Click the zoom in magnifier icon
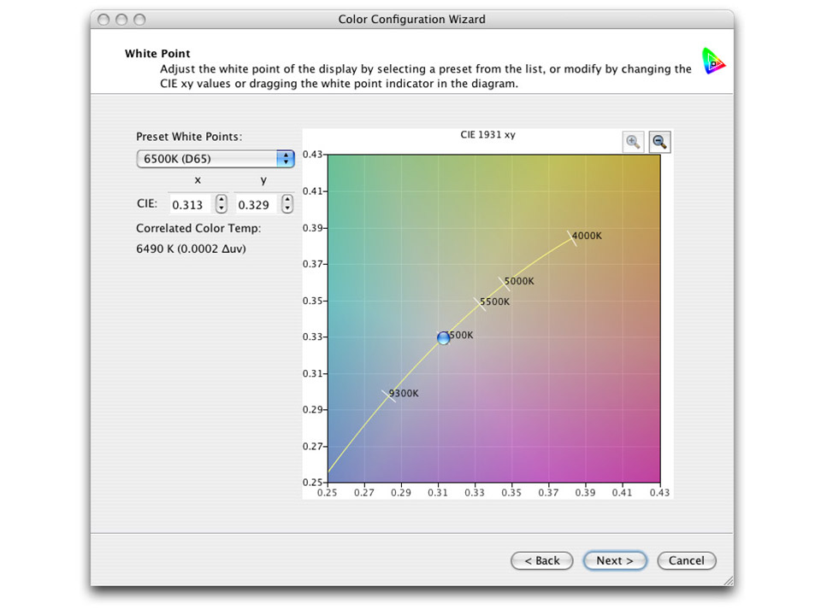The image size is (821, 615). [633, 142]
